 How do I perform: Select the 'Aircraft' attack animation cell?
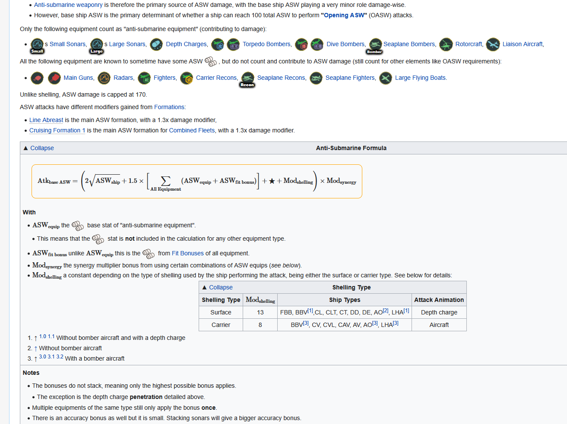pos(439,325)
